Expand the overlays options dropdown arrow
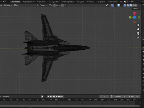 tap(121, 5)
